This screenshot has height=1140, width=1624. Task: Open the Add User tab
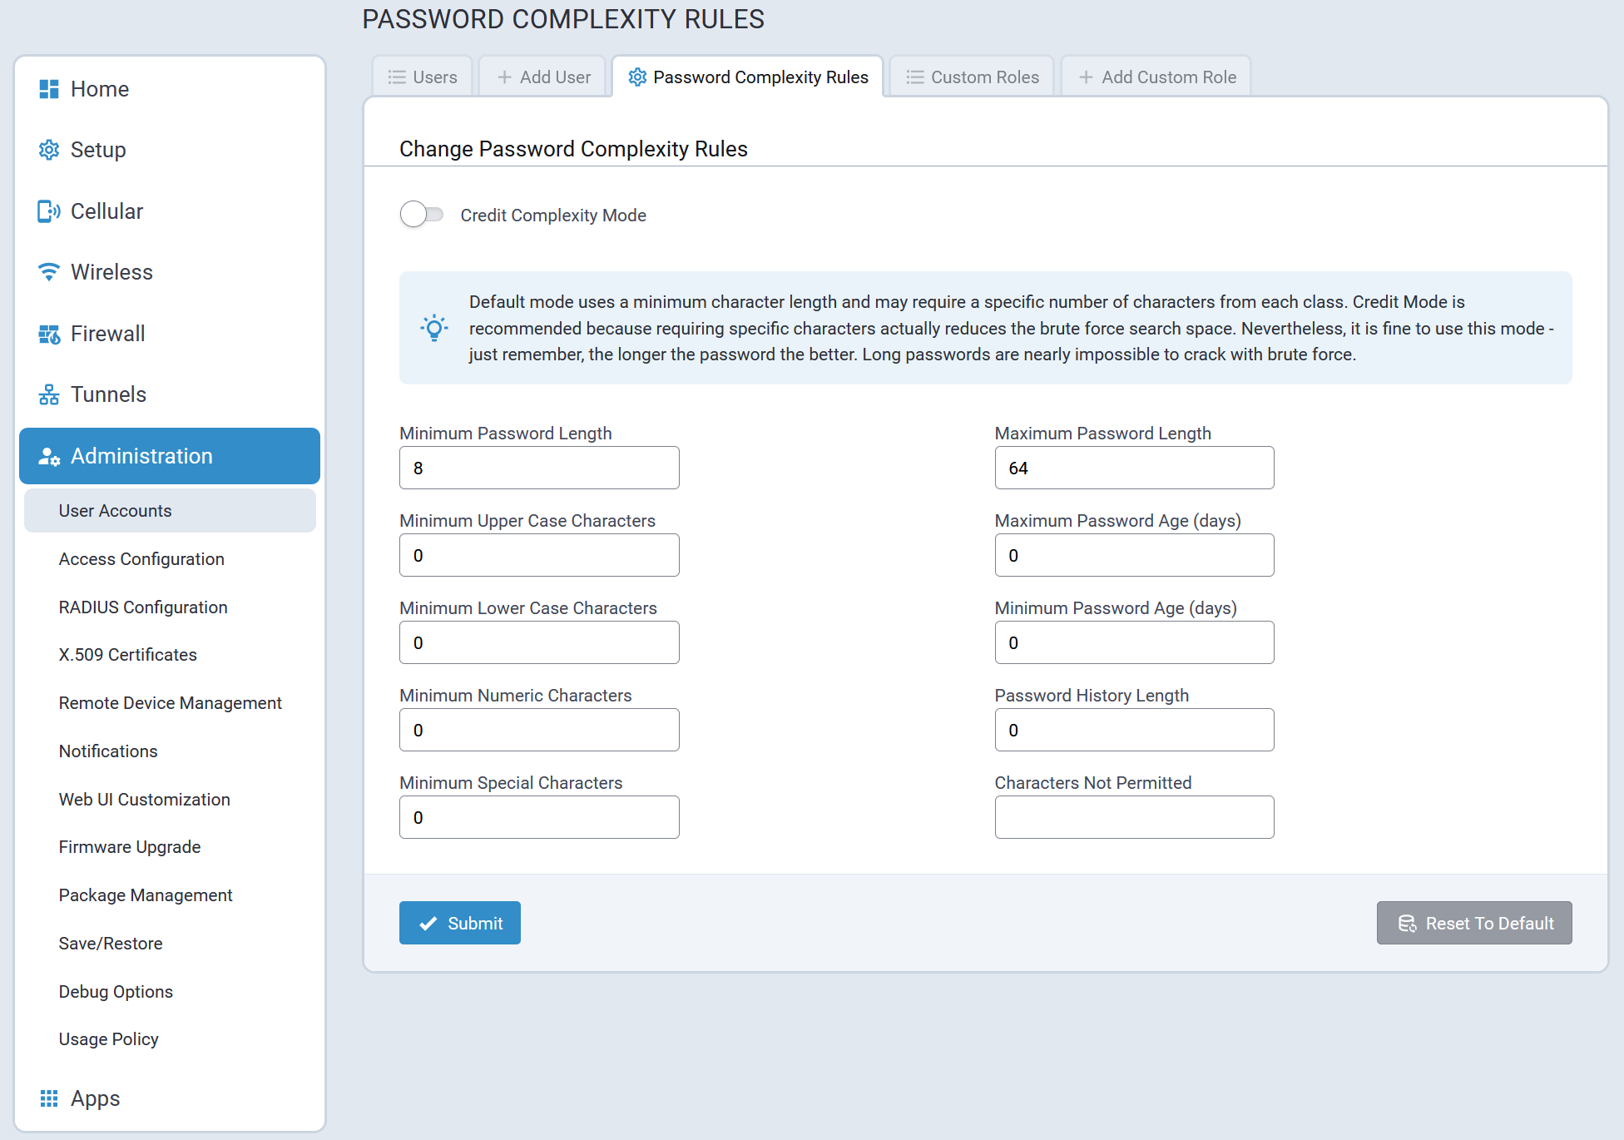543,77
